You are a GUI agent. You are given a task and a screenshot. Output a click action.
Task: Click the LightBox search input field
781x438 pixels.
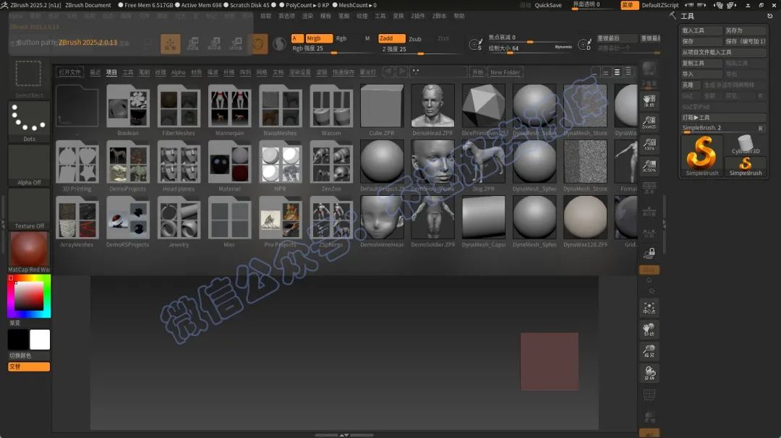point(438,72)
